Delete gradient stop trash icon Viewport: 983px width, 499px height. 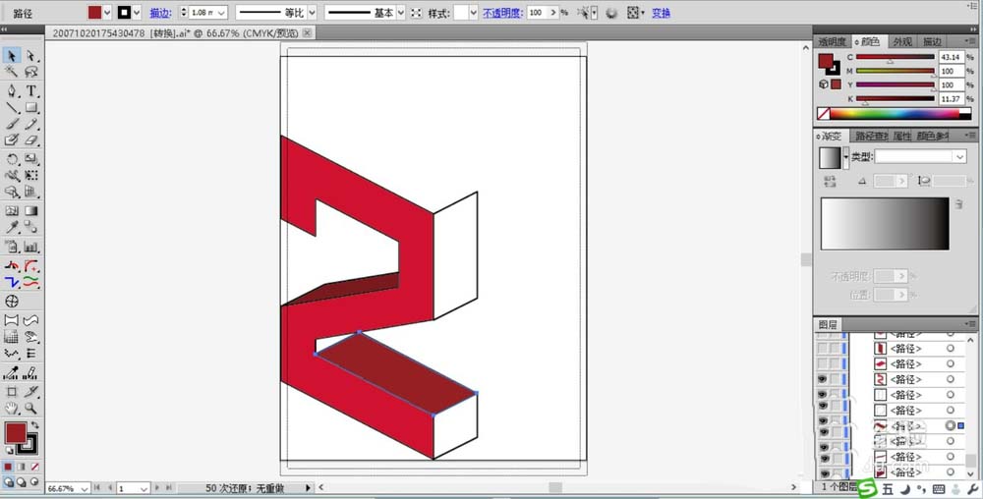959,204
